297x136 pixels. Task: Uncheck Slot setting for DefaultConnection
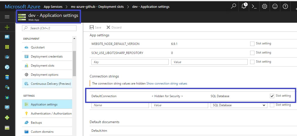(x=272, y=96)
